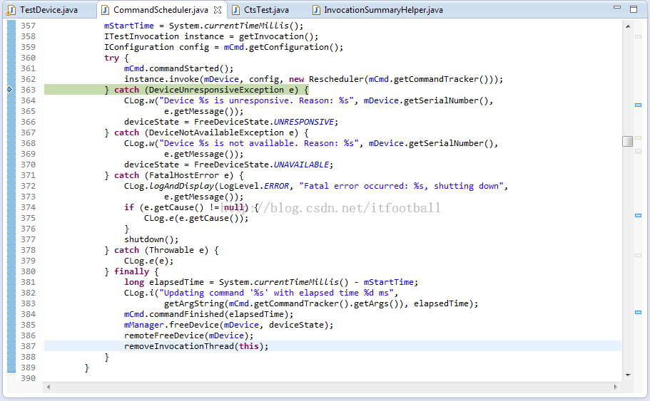Click the string "Device %s is not available. Reason: %s"

(x=259, y=143)
